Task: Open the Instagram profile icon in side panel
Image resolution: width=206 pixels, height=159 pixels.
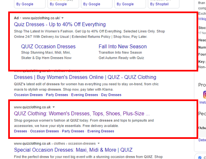Action: coord(204,94)
